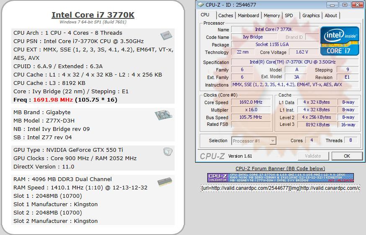Click the RAM Speed 1410.1 MHz line
The height and width of the screenshot is (235, 366).
coord(80,188)
